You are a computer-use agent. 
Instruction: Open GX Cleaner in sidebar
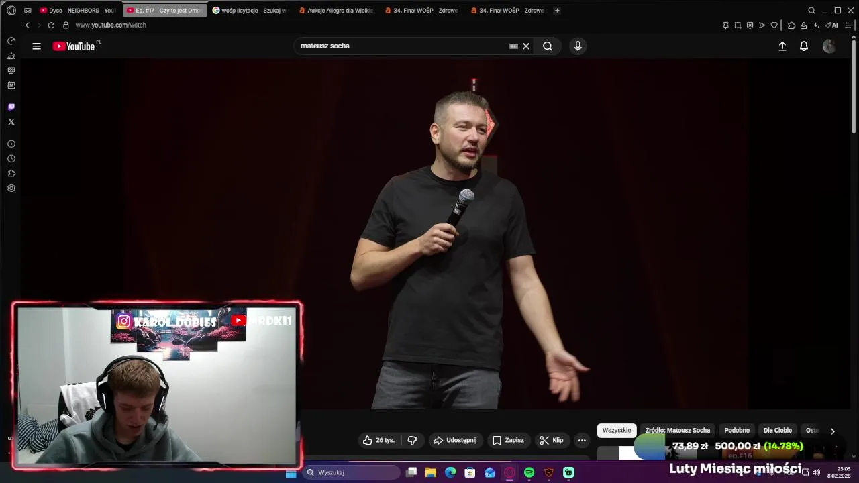pyautogui.click(x=11, y=56)
